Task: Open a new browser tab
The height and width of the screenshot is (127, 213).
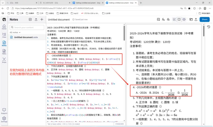Action: pyautogui.click(x=141, y=3)
